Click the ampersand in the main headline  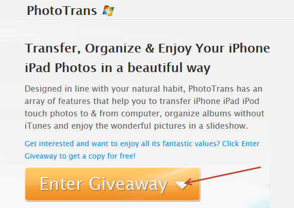(x=150, y=48)
